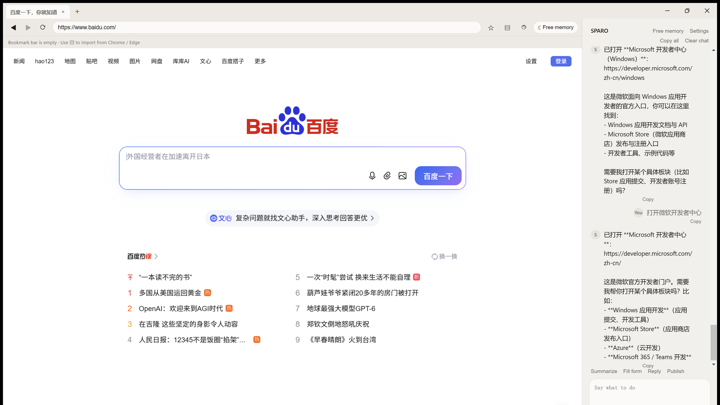Bookmark this page with the star icon
Image resolution: width=720 pixels, height=405 pixels.
(491, 27)
